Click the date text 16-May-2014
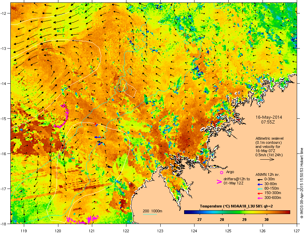Screen dimensions: 304x234 point(269,117)
